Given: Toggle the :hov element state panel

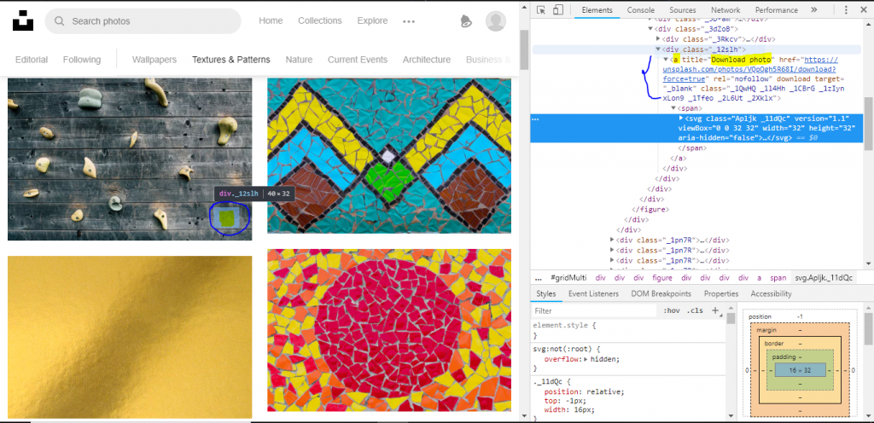Looking at the screenshot, I should tap(672, 311).
